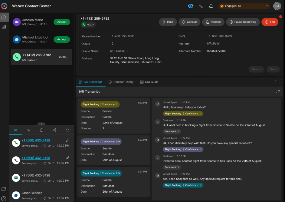Screen dimensions: 285x202
Task: Click the help question mark icon
Action: click(x=4, y=199)
